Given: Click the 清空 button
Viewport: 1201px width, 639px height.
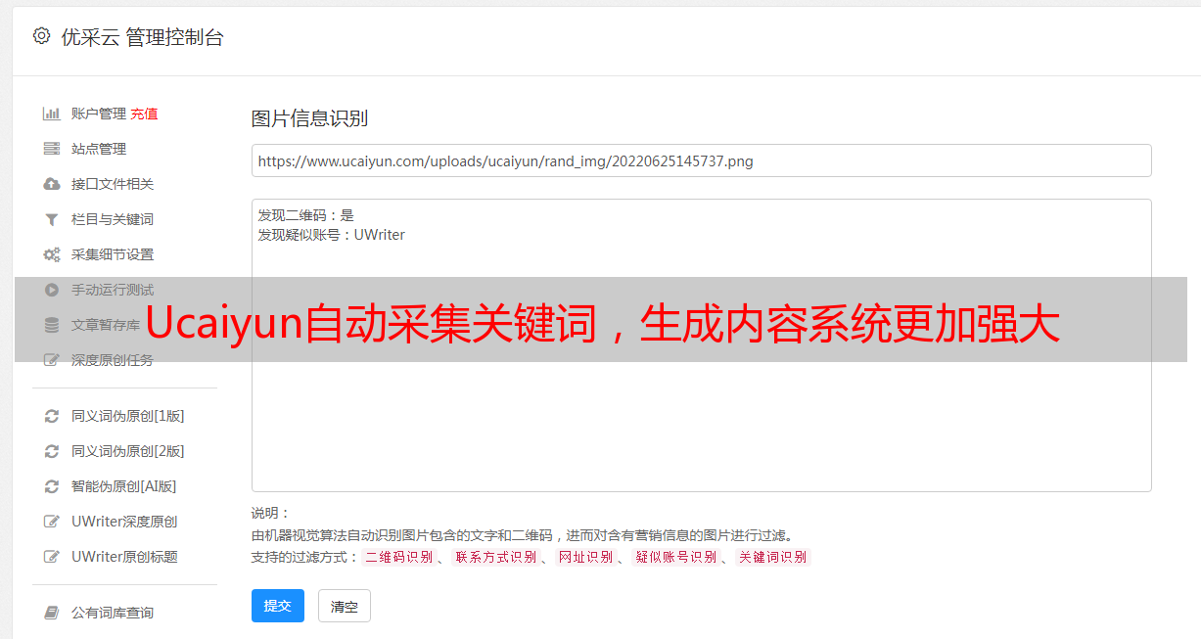Looking at the screenshot, I should coord(345,606).
